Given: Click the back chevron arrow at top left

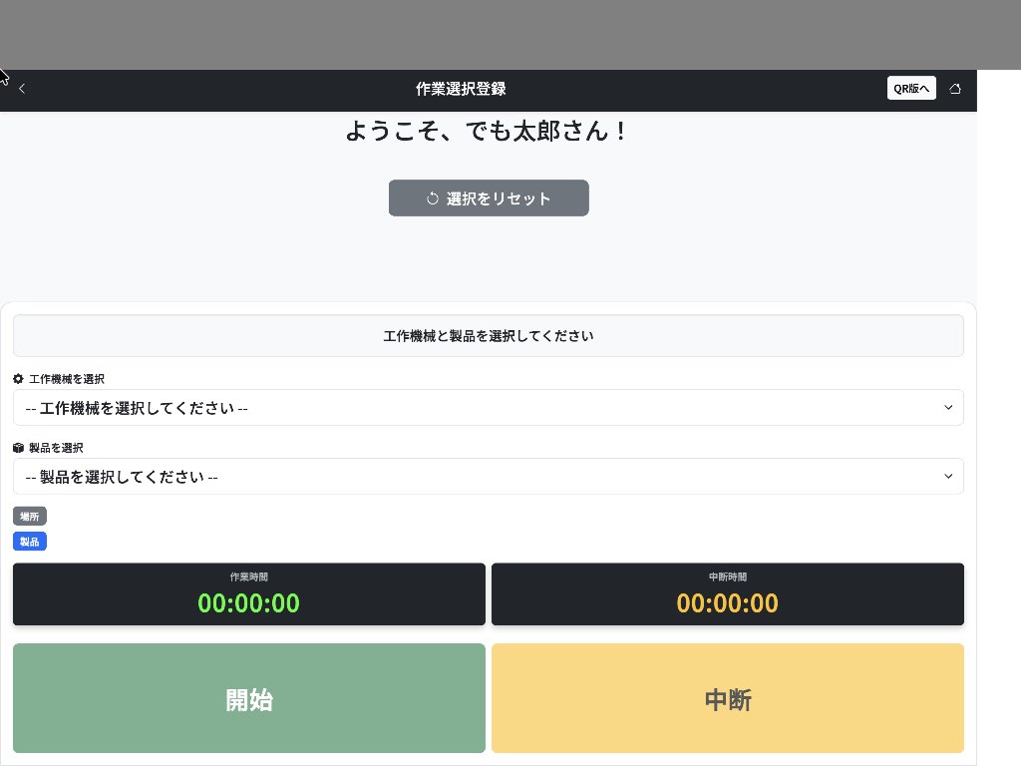Looking at the screenshot, I should 22,88.
